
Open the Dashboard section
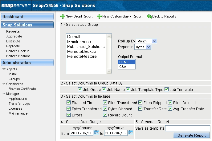coord(27,17)
